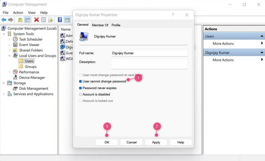Screen dimensions: 265x161
Task: Collapse the Storage node
Action: tap(4, 83)
